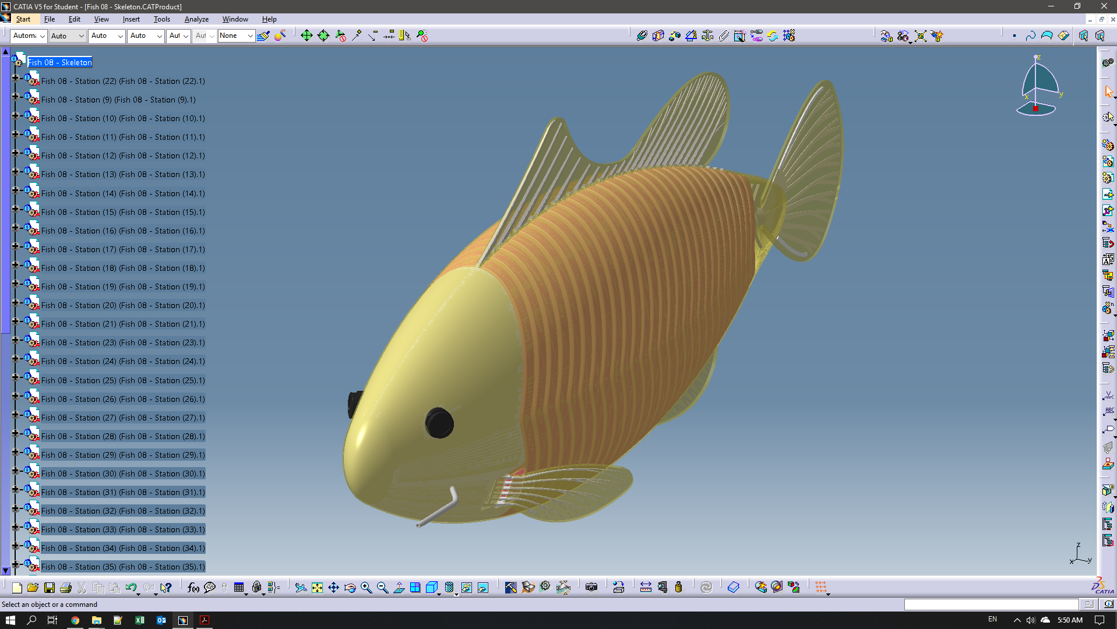This screenshot has height=629, width=1117.
Task: Click the Measure Inertia weight icon
Action: pyautogui.click(x=678, y=587)
